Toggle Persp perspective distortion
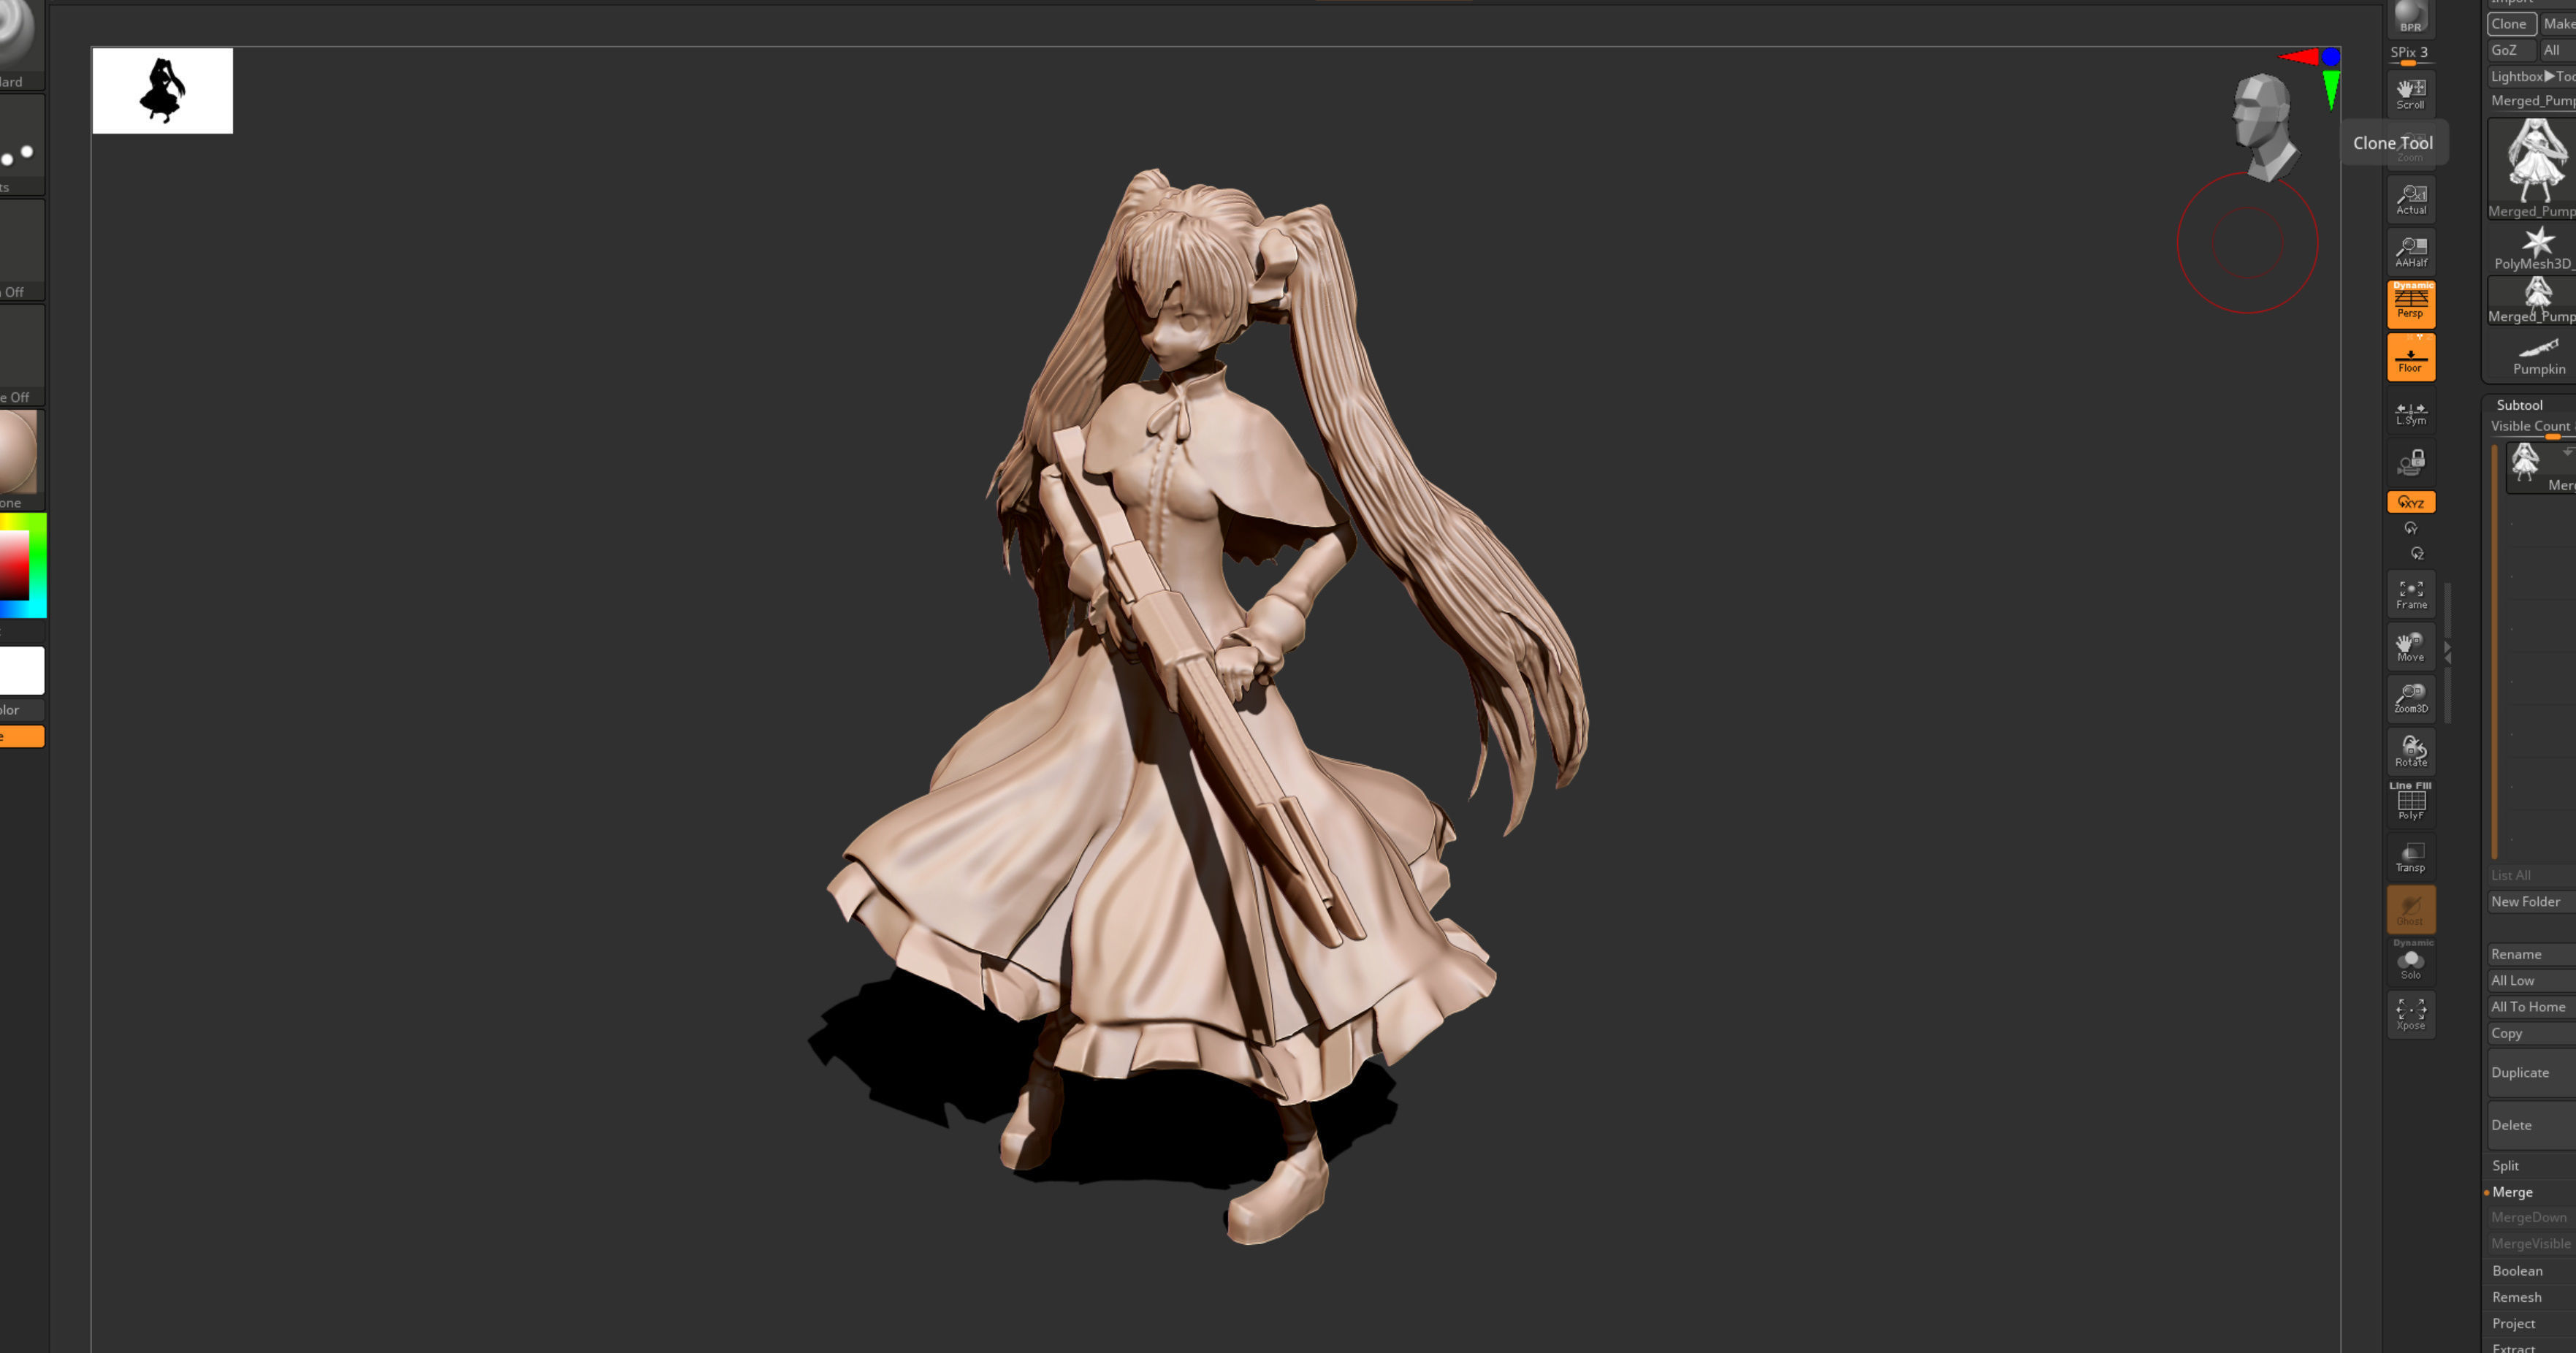This screenshot has width=2576, height=1353. click(x=2411, y=304)
